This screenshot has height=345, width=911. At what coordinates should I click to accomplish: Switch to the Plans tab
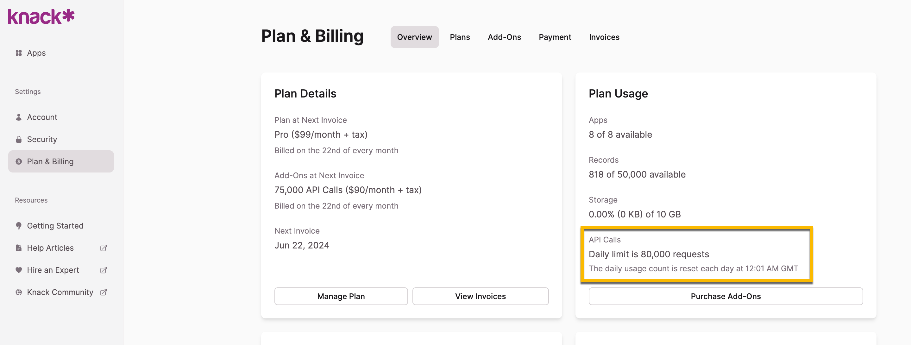pyautogui.click(x=459, y=37)
